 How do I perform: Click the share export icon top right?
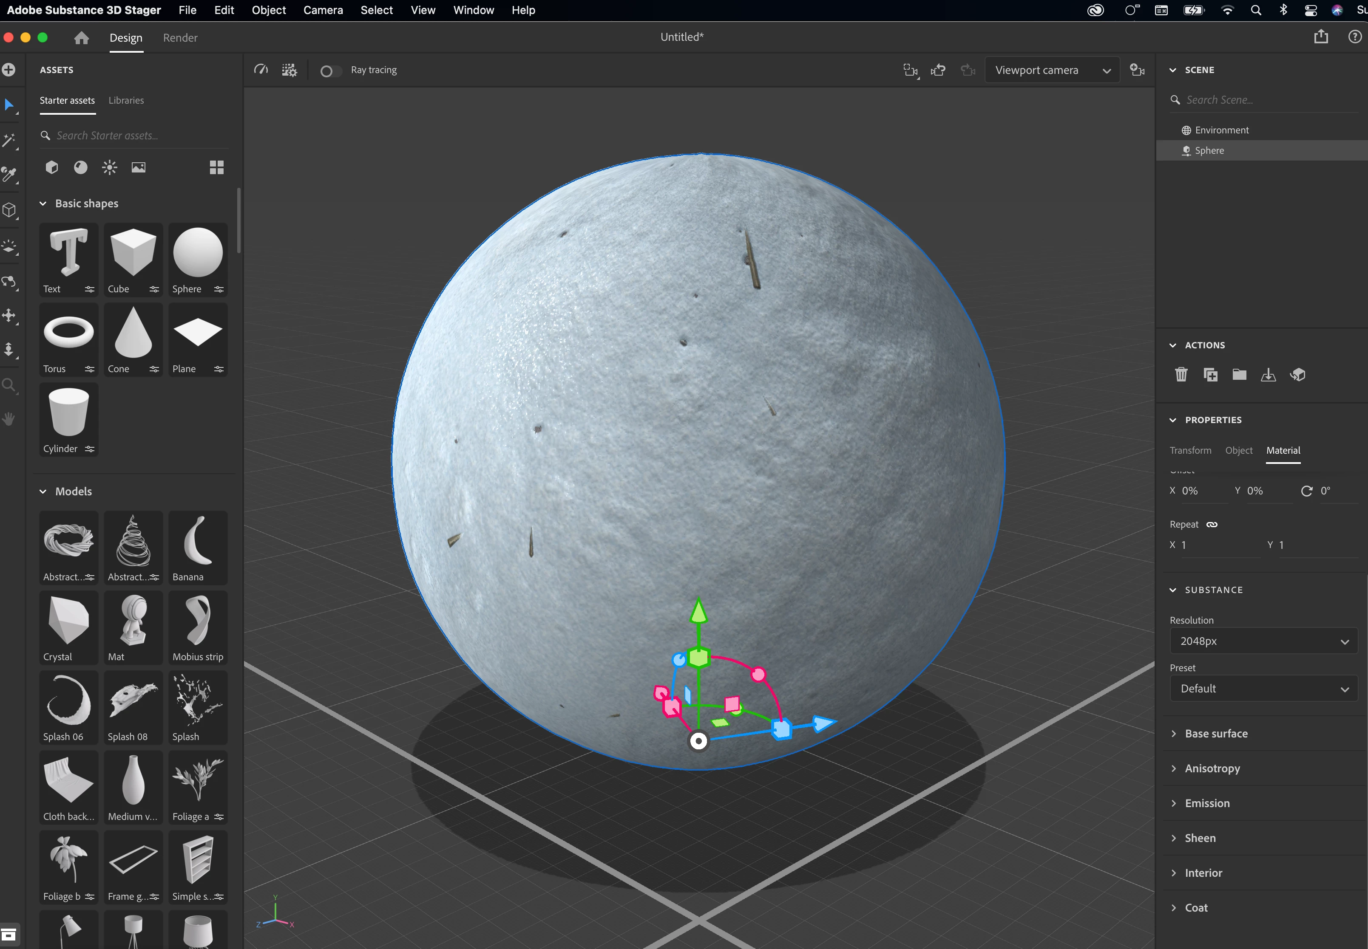pyautogui.click(x=1321, y=37)
